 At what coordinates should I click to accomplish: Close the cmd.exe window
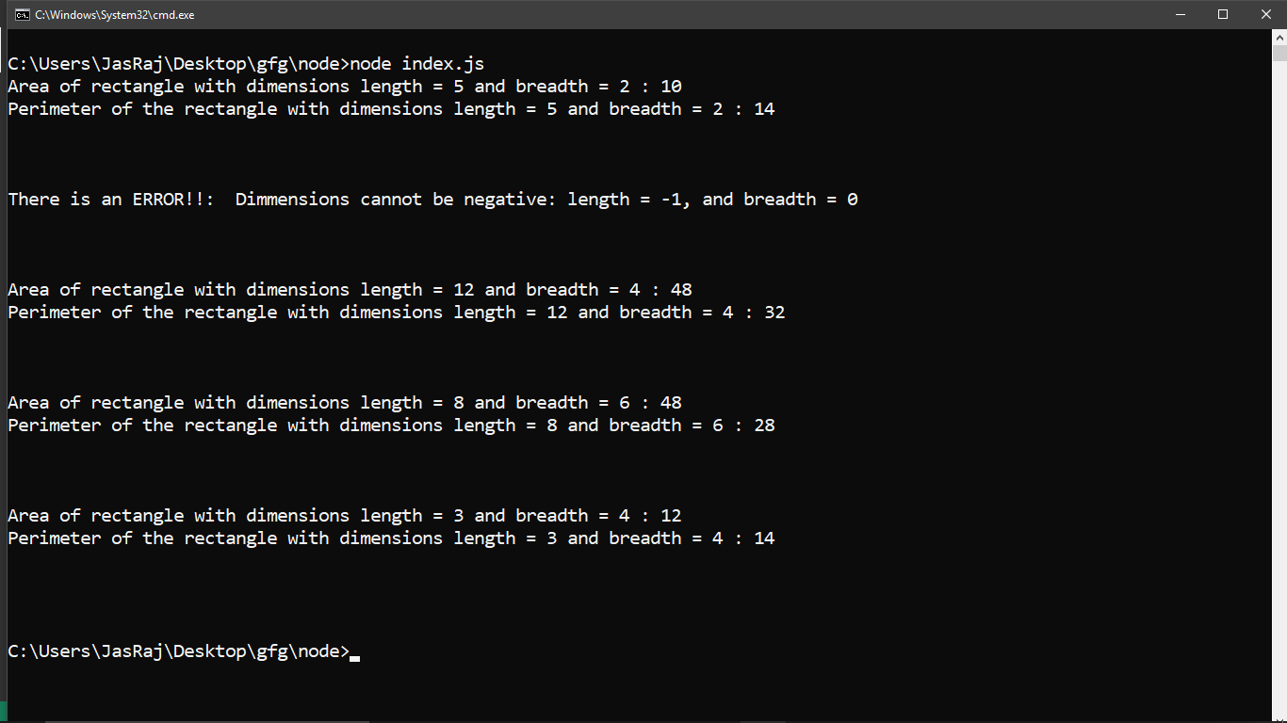[x=1265, y=14]
